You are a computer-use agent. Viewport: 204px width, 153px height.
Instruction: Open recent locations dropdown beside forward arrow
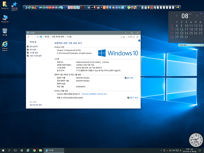35,37
